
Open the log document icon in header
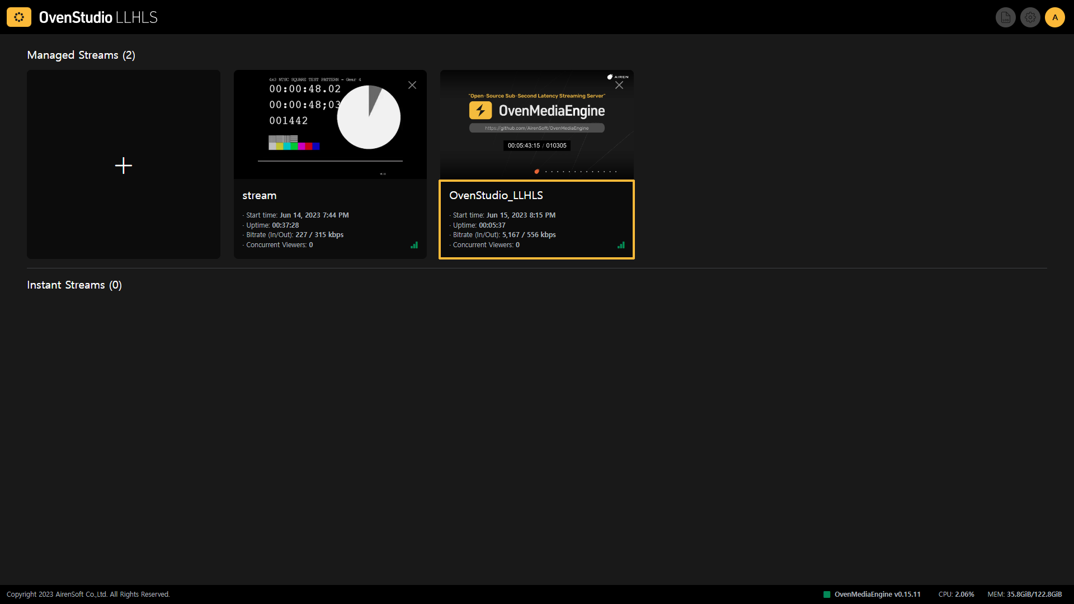(1005, 17)
